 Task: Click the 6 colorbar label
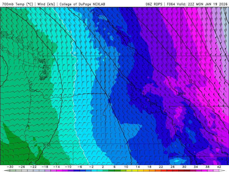coord(114,167)
